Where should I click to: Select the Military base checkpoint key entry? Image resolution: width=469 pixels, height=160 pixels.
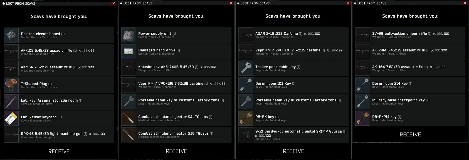[x=410, y=102]
